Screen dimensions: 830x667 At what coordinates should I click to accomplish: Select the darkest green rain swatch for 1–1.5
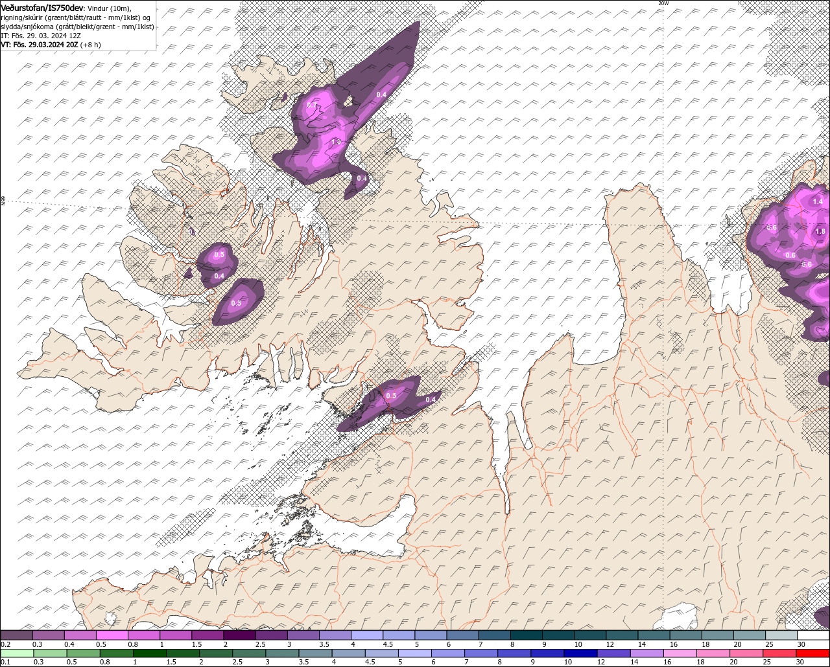tap(150, 653)
